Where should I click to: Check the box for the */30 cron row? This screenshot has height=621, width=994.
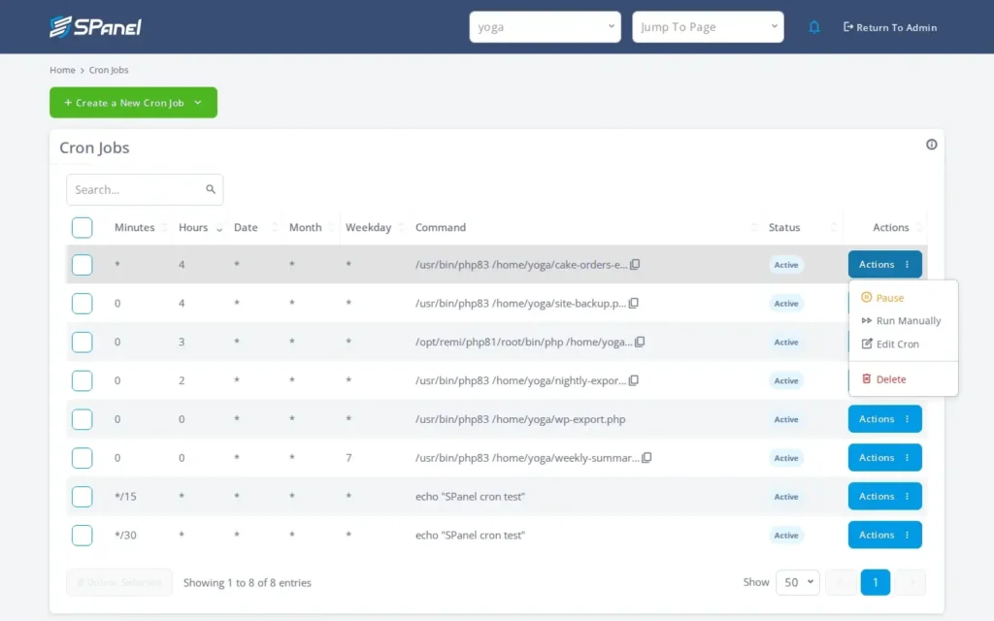point(82,536)
